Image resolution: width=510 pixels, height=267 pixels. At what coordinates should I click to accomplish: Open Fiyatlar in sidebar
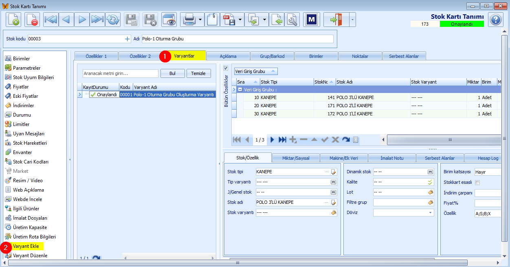click(21, 87)
